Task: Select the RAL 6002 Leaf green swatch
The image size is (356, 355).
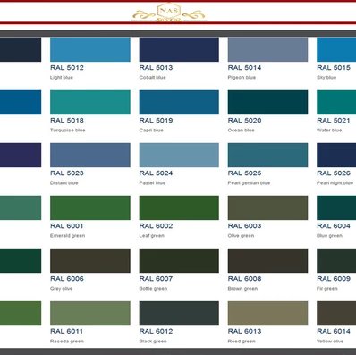Action: [x=179, y=207]
